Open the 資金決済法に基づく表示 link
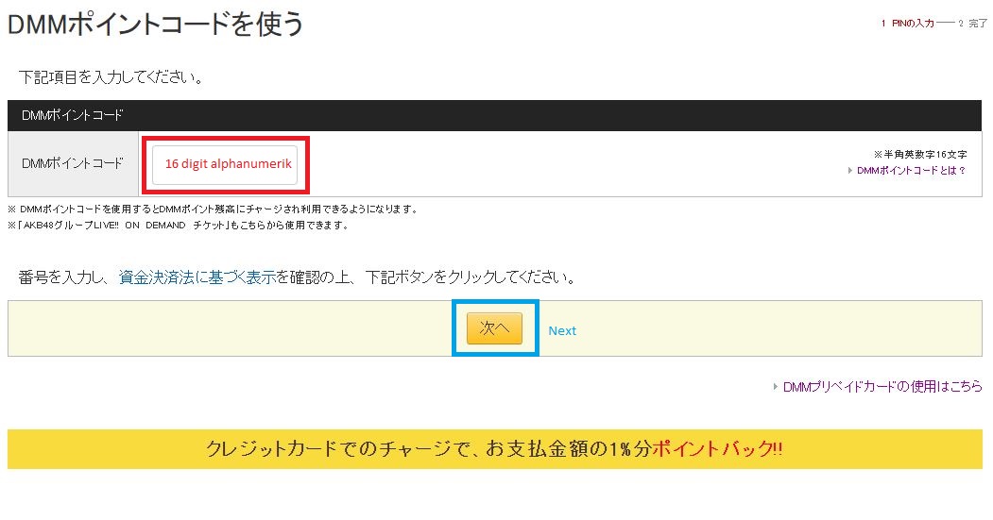Viewport: 993px width, 520px height. tap(197, 277)
